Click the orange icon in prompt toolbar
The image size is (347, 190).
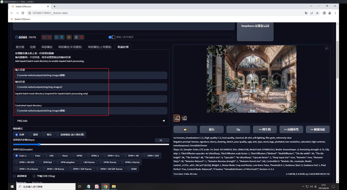tap(69, 37)
